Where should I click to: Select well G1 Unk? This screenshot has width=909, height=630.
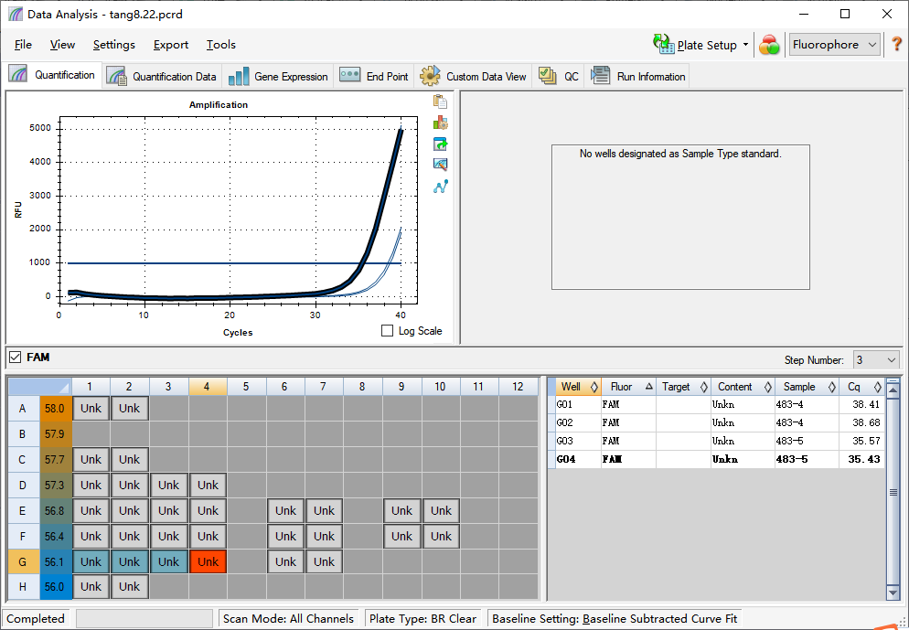(91, 561)
